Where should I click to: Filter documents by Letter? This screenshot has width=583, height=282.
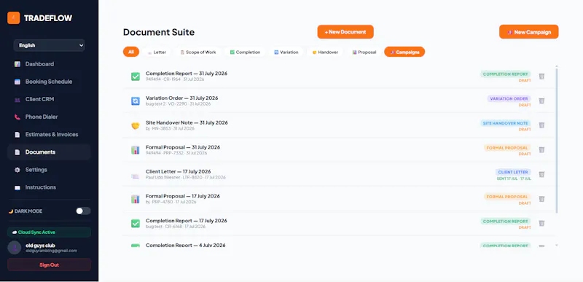point(157,52)
